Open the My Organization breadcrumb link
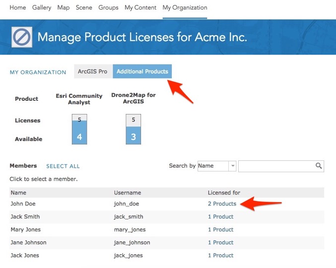Viewport: 336px width, 268px height. click(38, 72)
